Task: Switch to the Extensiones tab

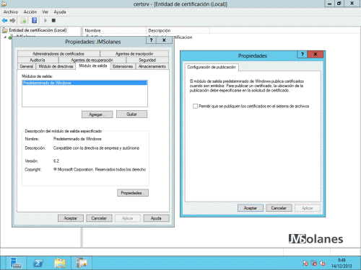Action: (123, 66)
